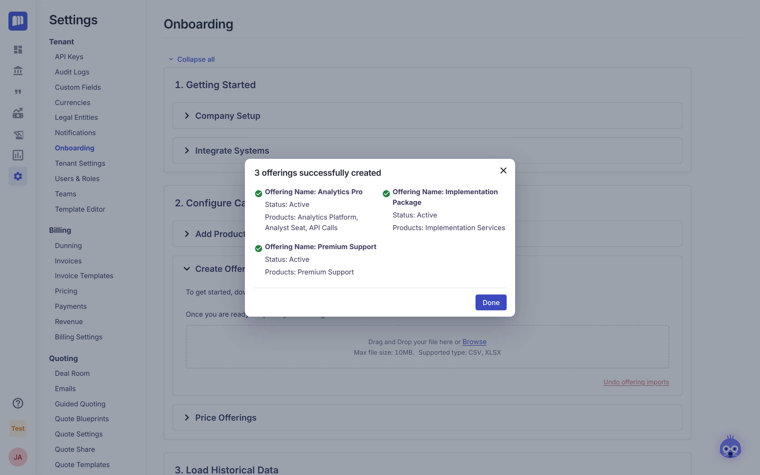Screen dimensions: 760x475
Task: Expand the Price Offerings section
Action: coord(427,417)
